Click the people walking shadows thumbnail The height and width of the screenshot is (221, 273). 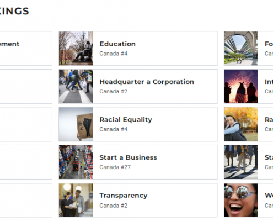[241, 162]
